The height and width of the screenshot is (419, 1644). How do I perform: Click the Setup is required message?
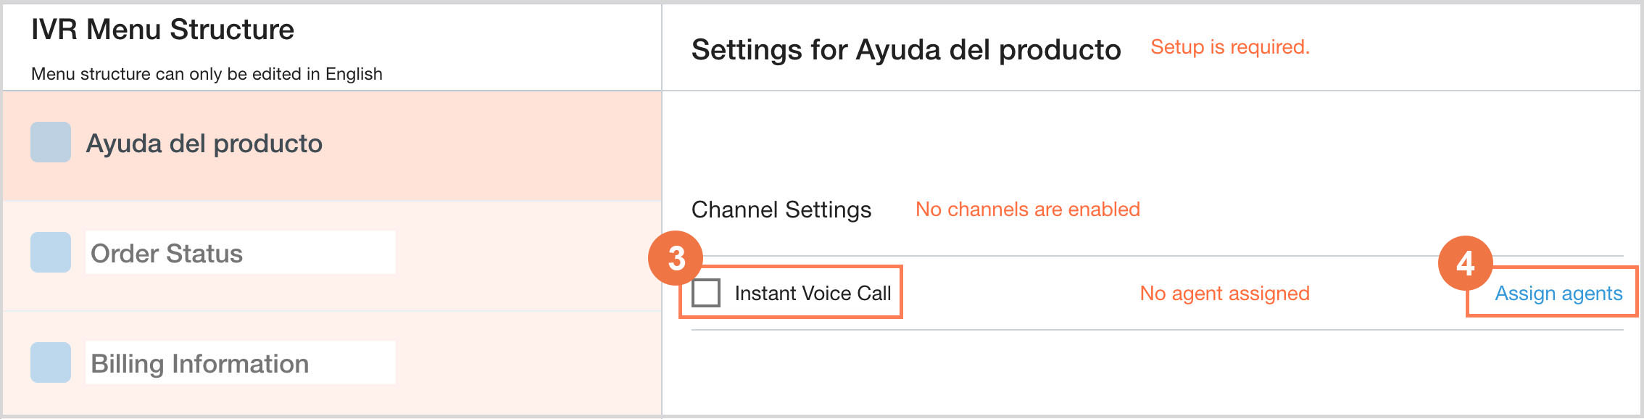tap(1230, 47)
